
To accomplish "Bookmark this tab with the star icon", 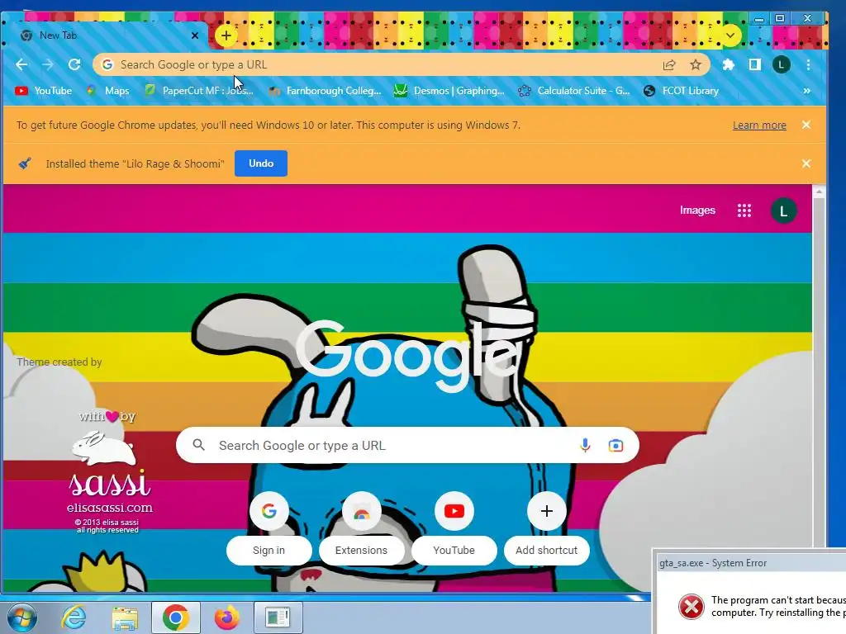I will tap(696, 65).
